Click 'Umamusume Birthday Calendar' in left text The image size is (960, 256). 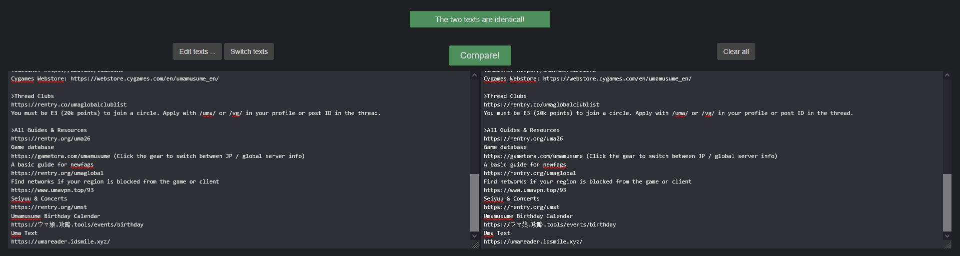(x=56, y=216)
